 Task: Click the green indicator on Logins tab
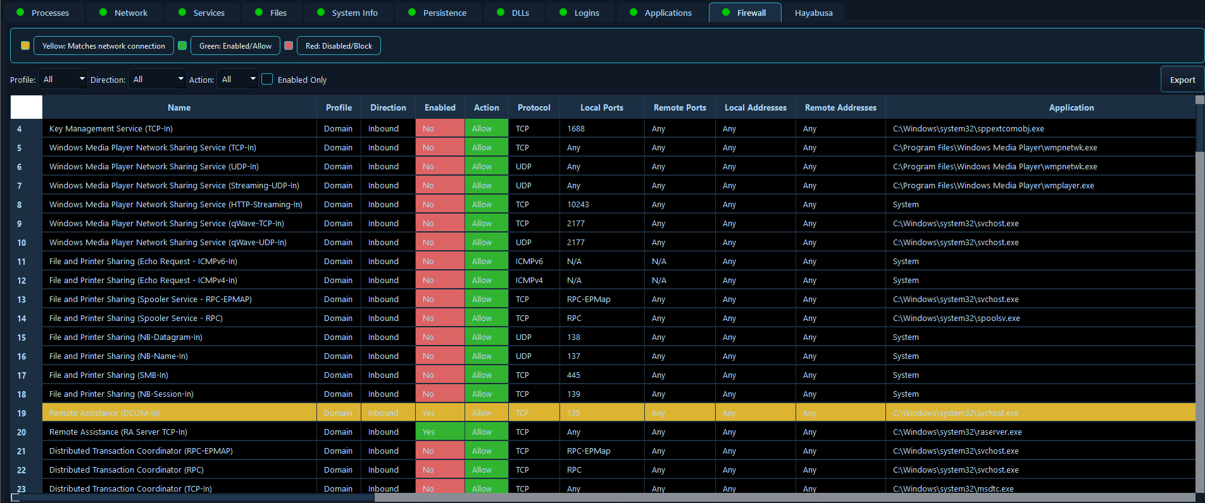563,13
